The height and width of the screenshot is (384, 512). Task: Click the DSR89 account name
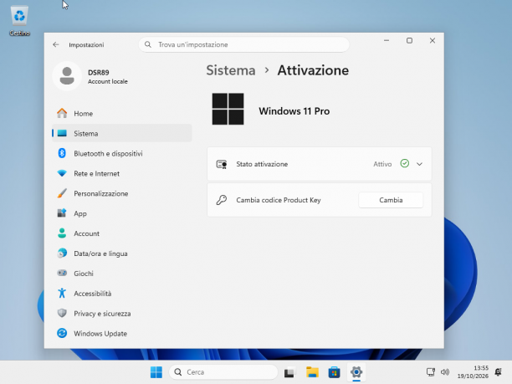[x=99, y=73]
